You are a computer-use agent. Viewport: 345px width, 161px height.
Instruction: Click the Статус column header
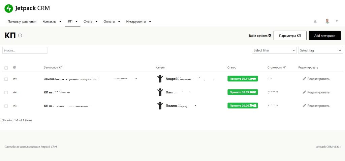tap(232, 68)
